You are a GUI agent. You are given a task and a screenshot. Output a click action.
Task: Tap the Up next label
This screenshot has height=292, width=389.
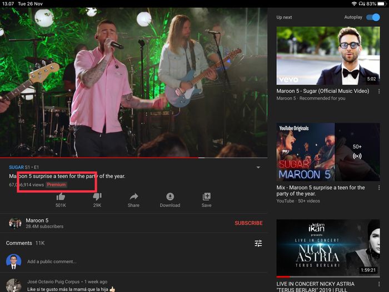pyautogui.click(x=284, y=17)
